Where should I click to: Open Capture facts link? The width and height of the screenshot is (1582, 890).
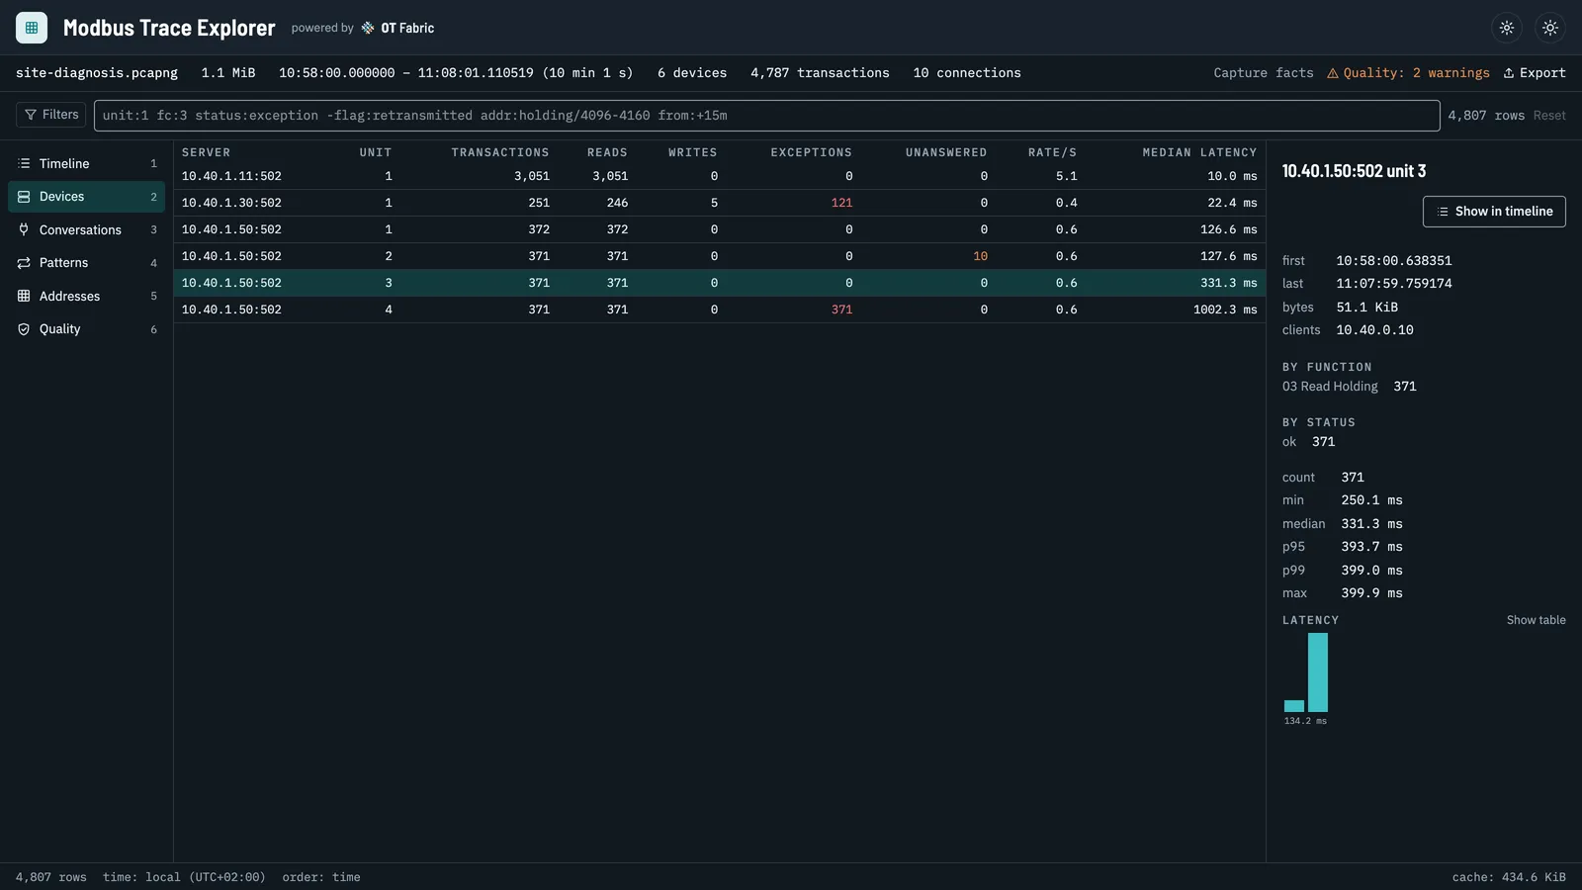(x=1264, y=73)
